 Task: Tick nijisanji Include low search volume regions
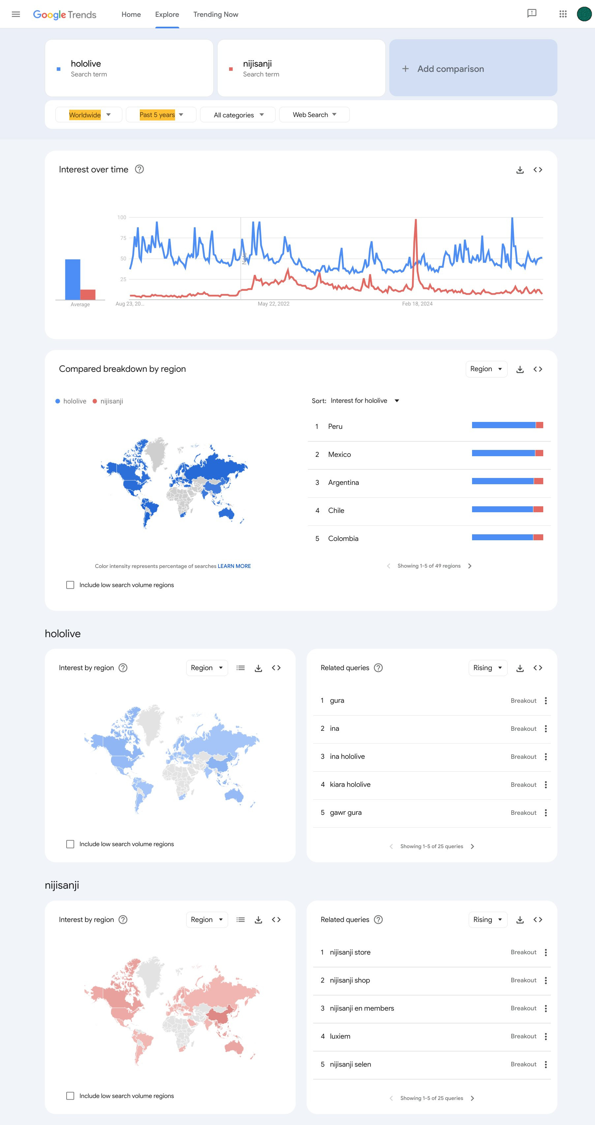pyautogui.click(x=70, y=1096)
